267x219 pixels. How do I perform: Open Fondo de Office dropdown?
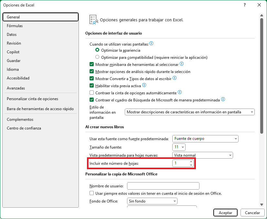click(152, 201)
